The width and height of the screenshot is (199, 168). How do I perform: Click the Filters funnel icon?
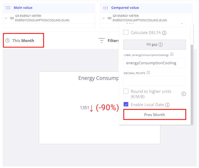pyautogui.click(x=102, y=40)
